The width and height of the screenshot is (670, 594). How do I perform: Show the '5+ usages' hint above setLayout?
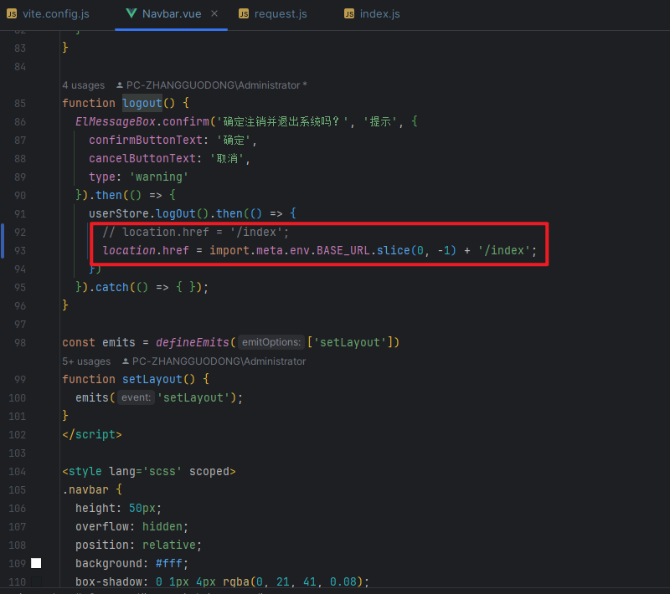[x=86, y=361]
